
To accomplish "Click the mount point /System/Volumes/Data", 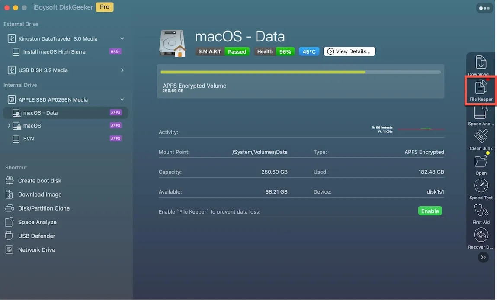I will (260, 152).
